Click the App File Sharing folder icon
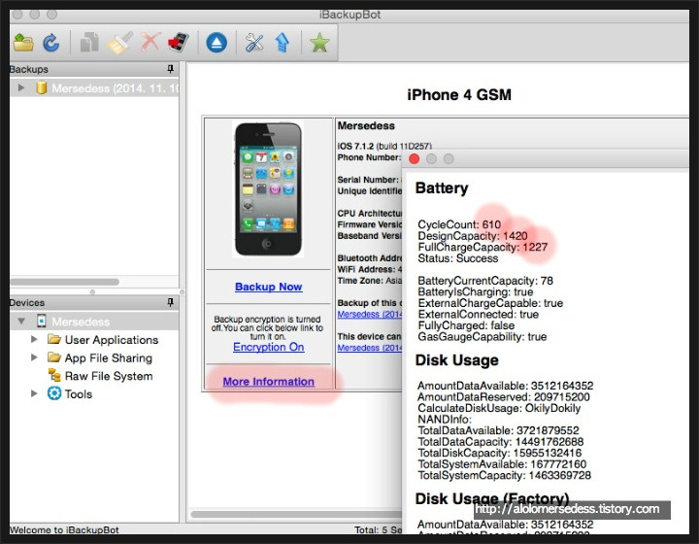This screenshot has height=544, width=699. coord(54,357)
